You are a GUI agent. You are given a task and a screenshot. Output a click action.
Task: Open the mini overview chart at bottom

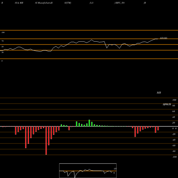pyautogui.click(x=88, y=171)
